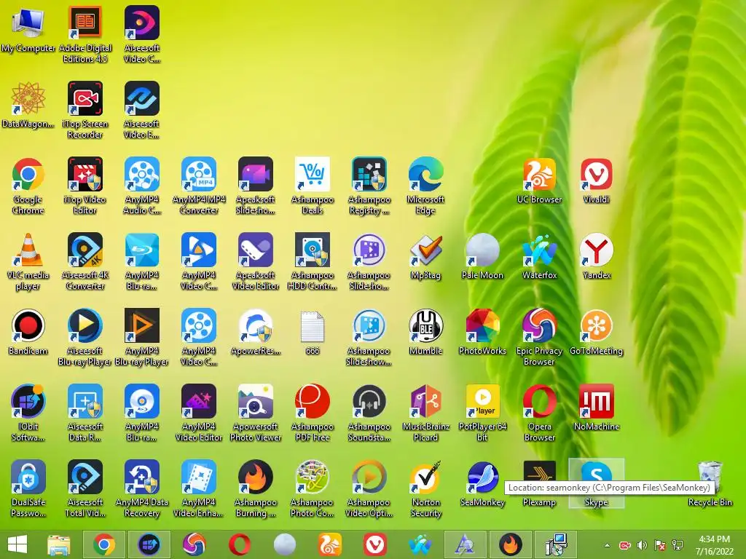Screen dimensions: 746x559
Task: Click the Vivaldi taskbar icon
Action: coord(375,544)
